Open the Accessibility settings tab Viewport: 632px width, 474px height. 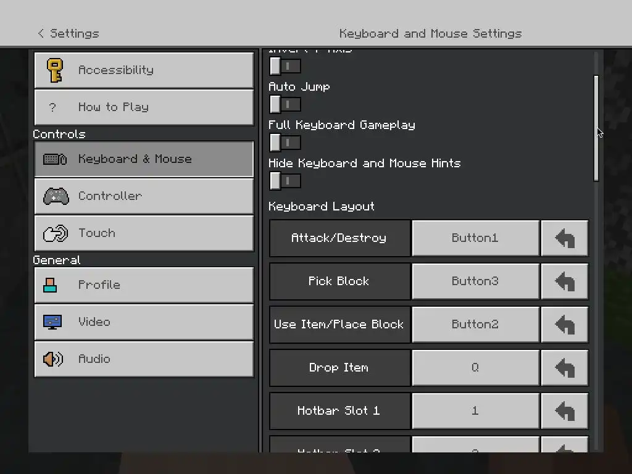click(144, 70)
